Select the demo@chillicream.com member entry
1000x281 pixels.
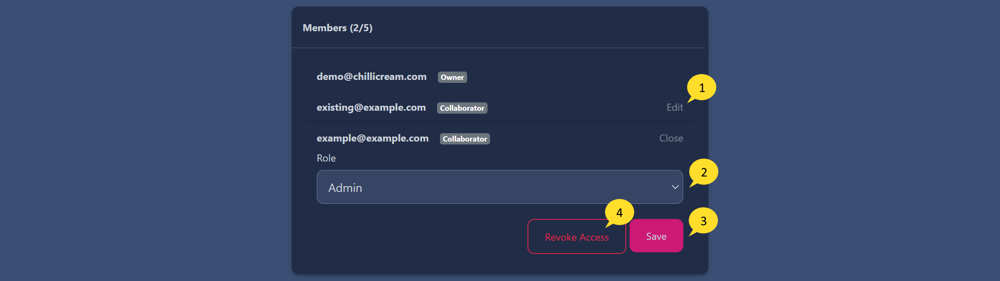[x=371, y=77]
